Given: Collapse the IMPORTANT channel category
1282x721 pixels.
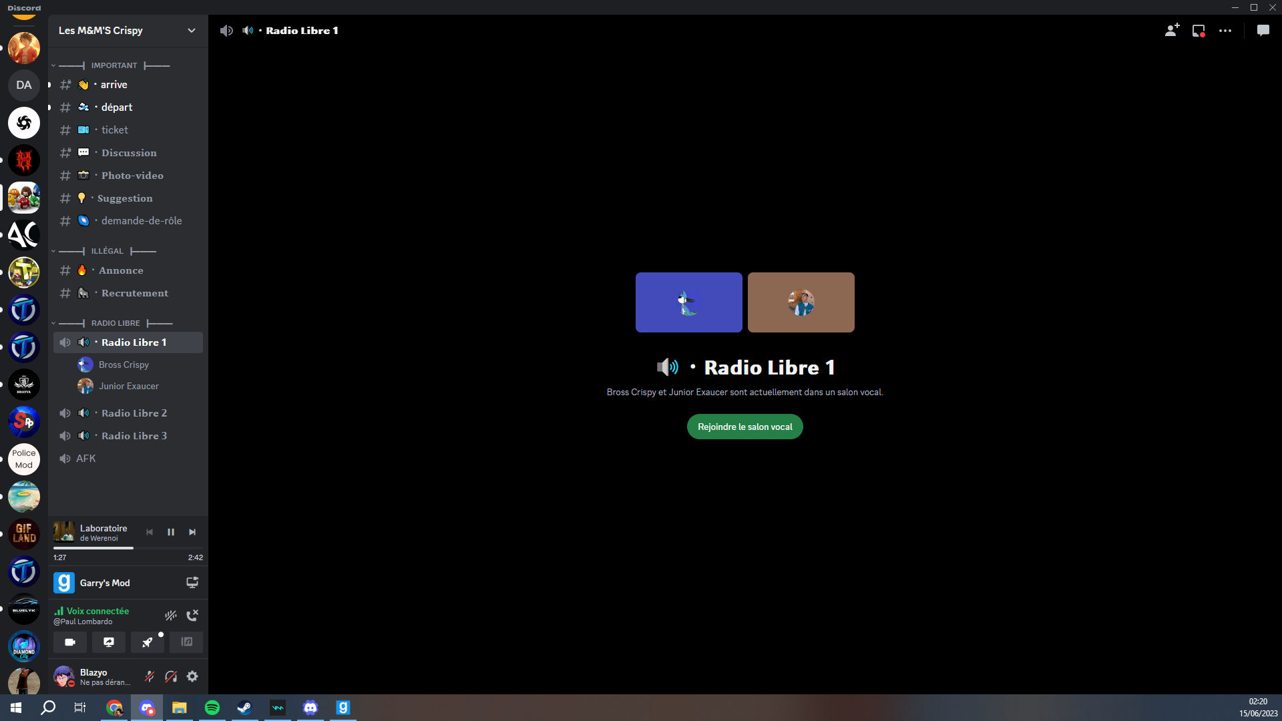Looking at the screenshot, I should pos(114,65).
